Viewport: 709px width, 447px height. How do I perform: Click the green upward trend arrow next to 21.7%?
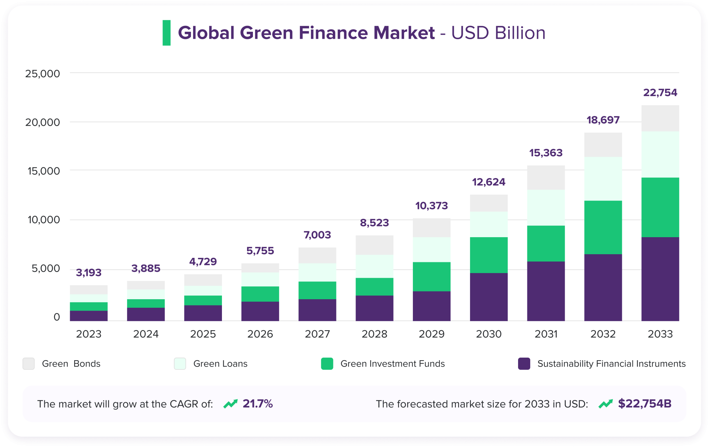(x=230, y=404)
